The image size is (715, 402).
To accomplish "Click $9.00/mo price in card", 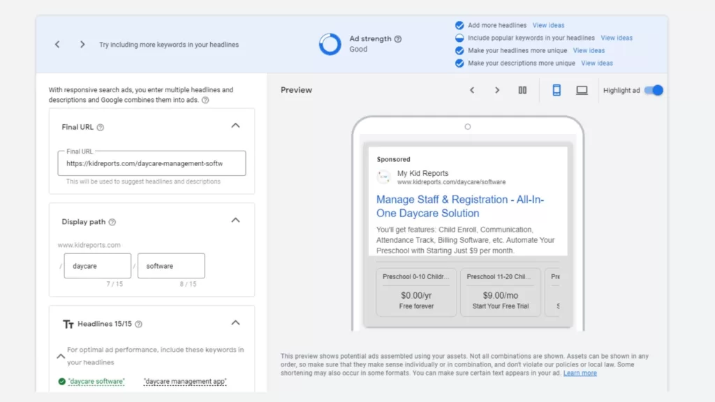I will [501, 295].
